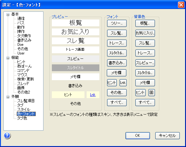186x147 pixels.
Task: Open the タブ操作 settings page
Action: [24, 36]
